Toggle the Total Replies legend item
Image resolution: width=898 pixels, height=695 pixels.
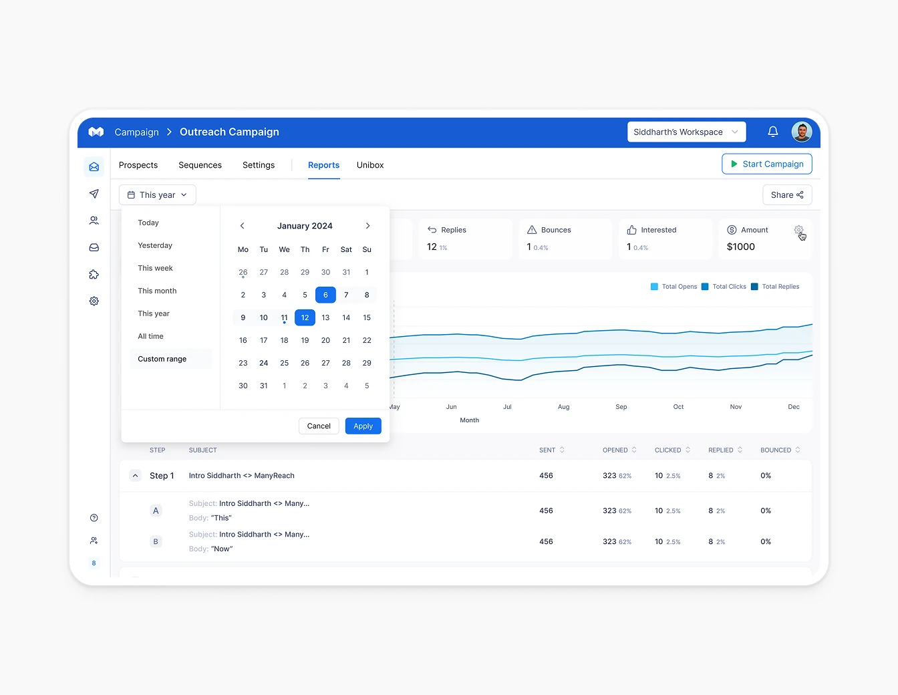coord(775,286)
